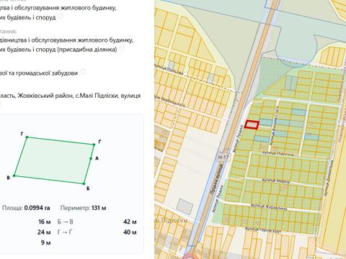Click the 'Периметр: 131 м' value
346x259 pixels.
(x=83, y=208)
